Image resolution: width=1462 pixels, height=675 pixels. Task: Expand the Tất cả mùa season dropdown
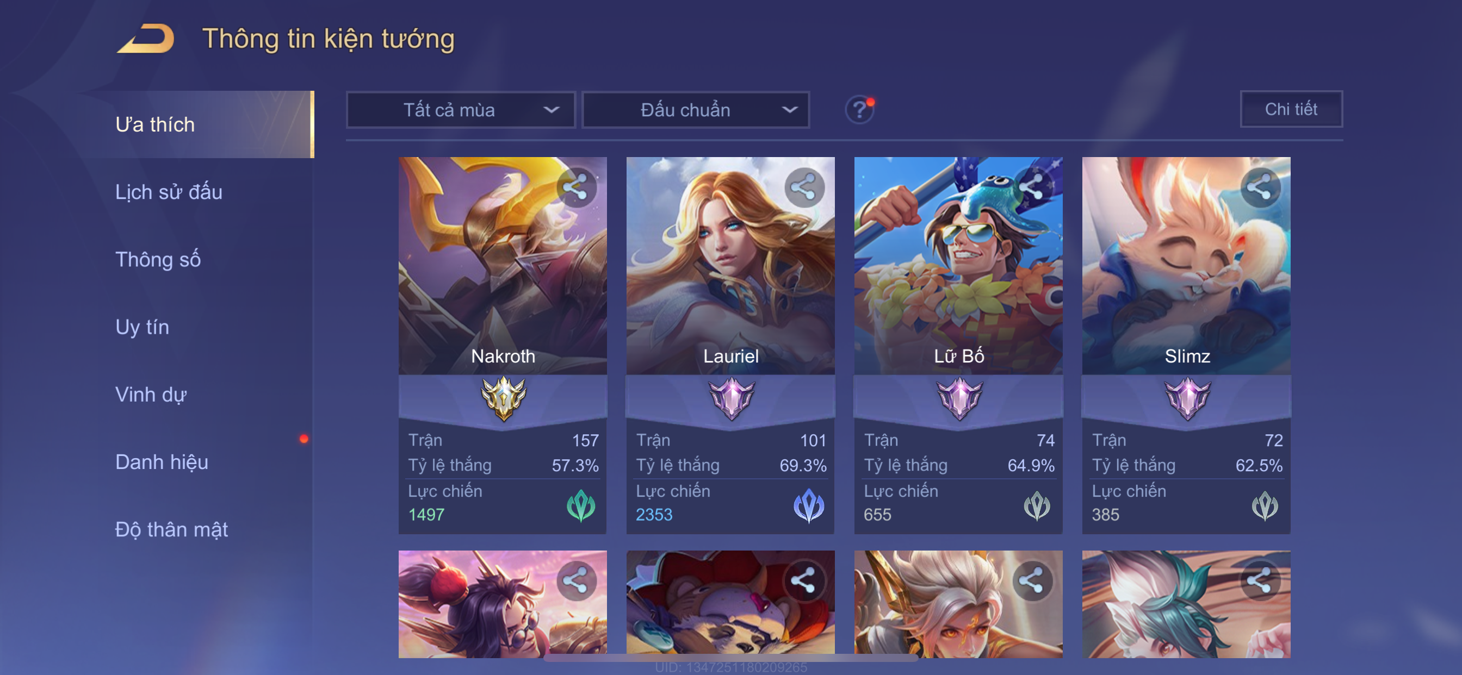(461, 109)
